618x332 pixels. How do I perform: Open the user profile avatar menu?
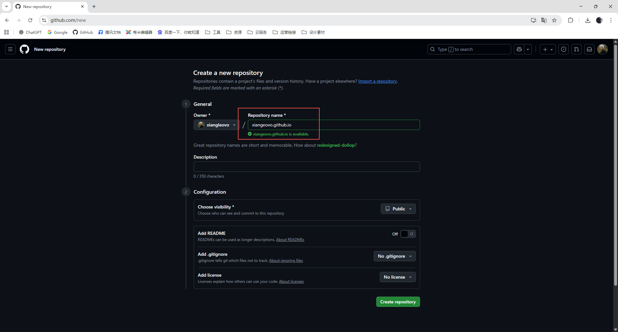click(602, 49)
